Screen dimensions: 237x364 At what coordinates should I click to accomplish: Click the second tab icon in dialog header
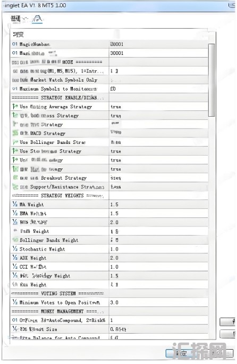click(x=37, y=19)
